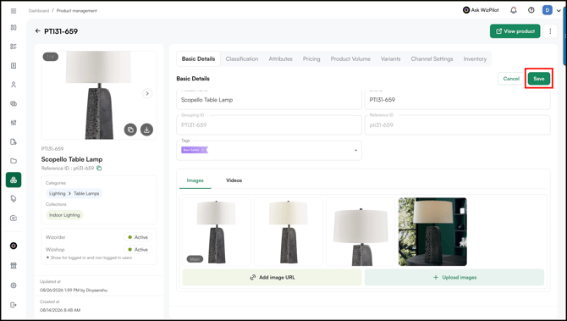Open the Channel Settings tab
The width and height of the screenshot is (567, 321).
coord(432,58)
